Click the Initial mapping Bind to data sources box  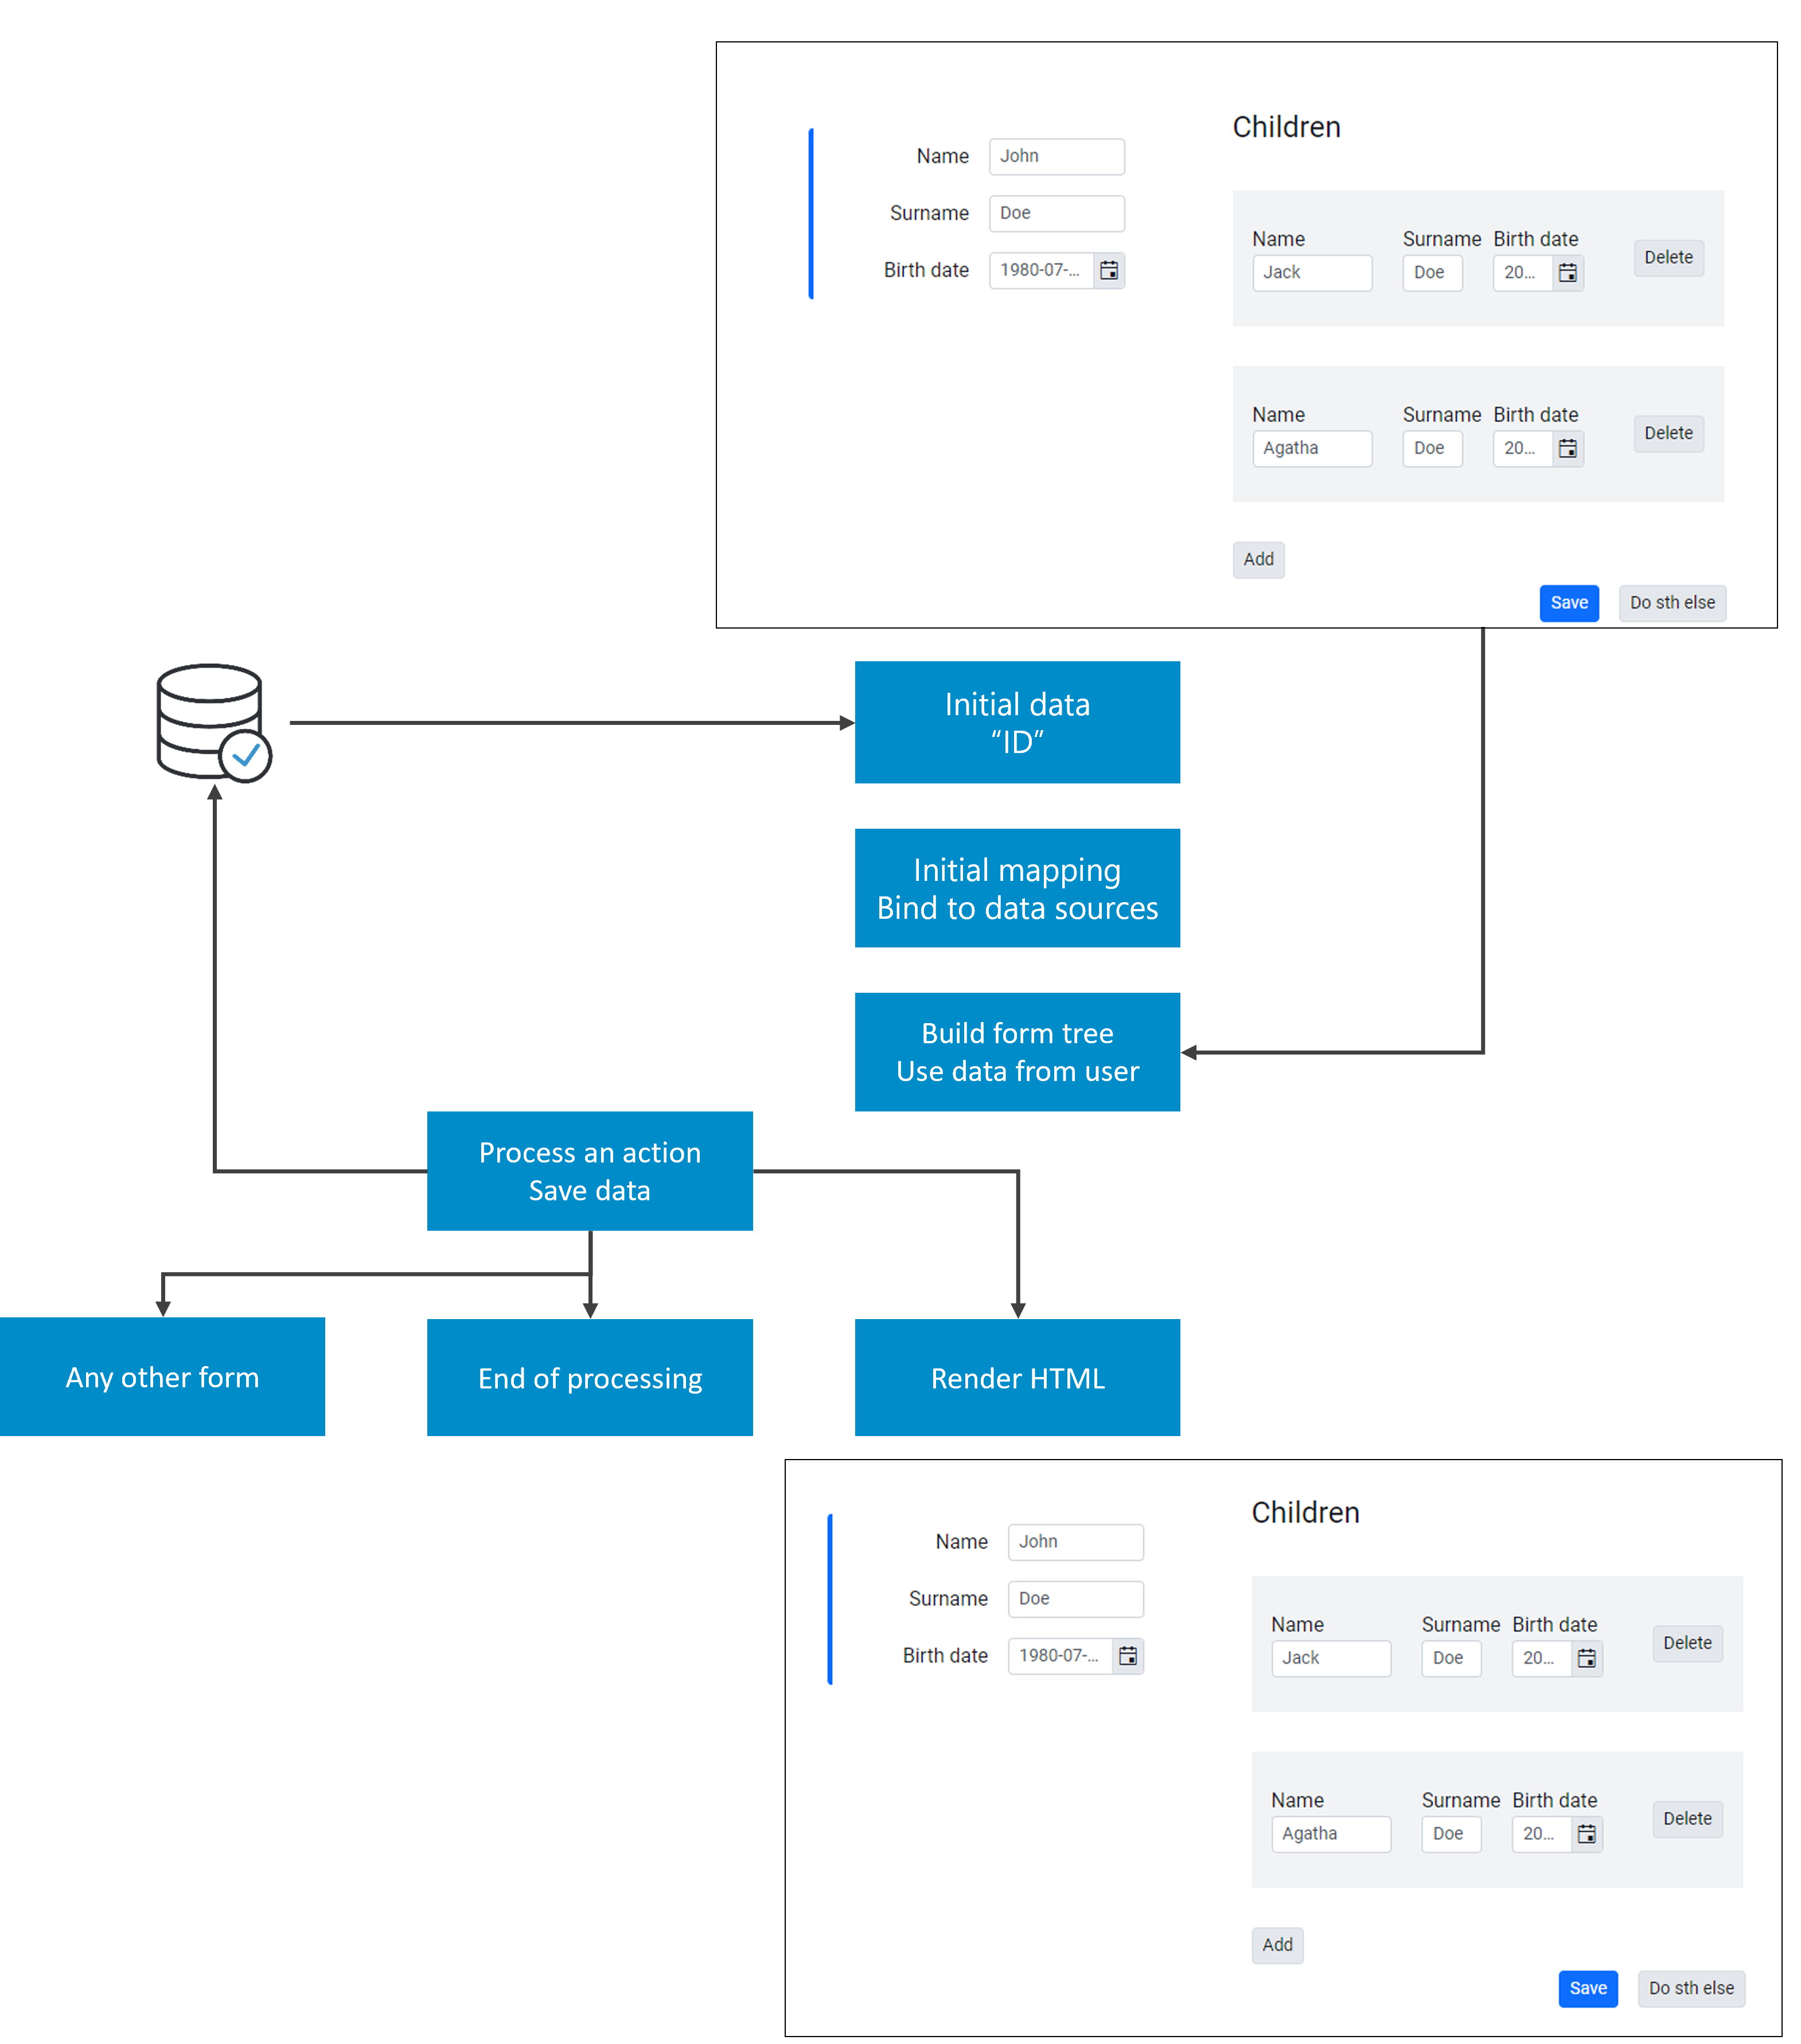click(1017, 888)
